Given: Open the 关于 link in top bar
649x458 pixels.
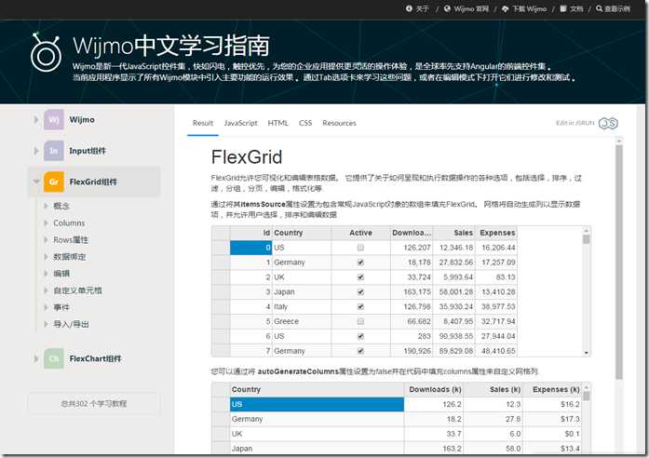Looking at the screenshot, I should [423, 8].
